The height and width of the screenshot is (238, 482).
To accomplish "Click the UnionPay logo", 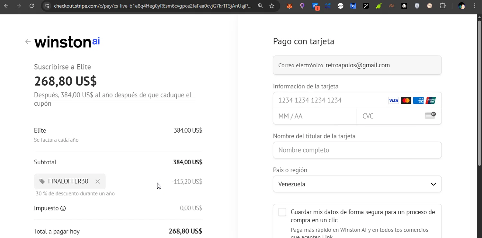I will coord(431,101).
